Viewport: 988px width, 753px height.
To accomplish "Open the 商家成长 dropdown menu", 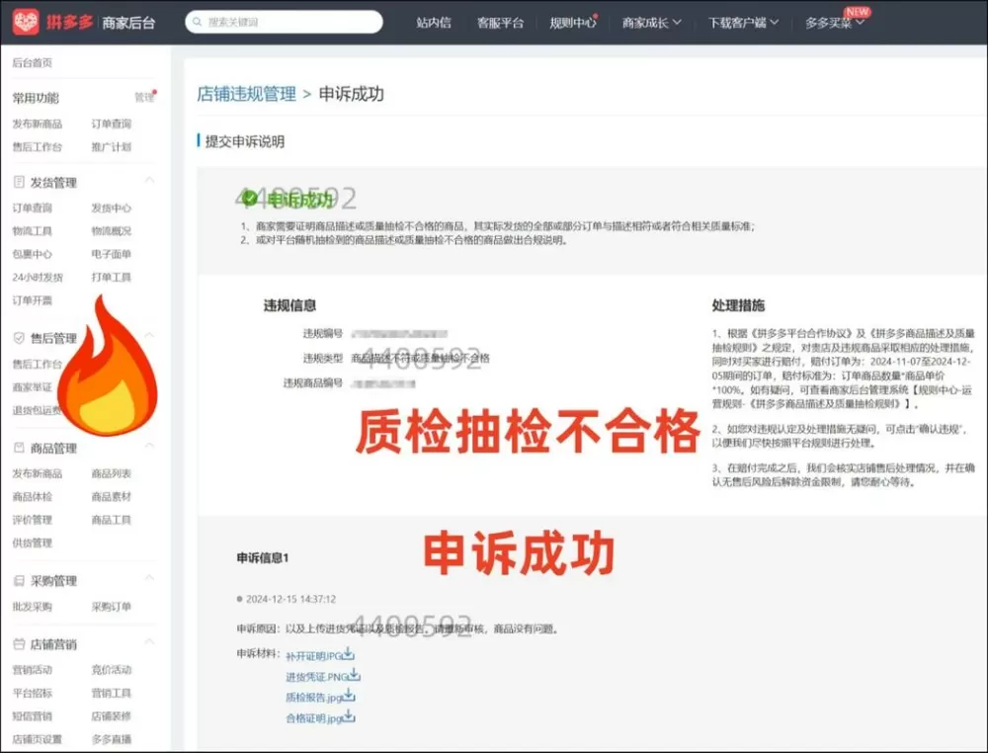I will coord(651,23).
